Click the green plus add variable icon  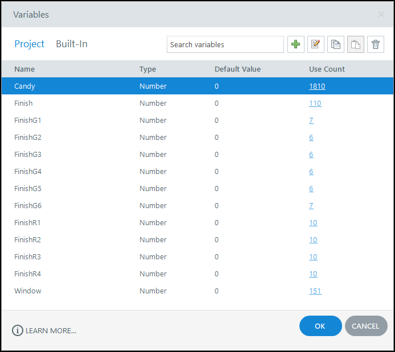(296, 44)
